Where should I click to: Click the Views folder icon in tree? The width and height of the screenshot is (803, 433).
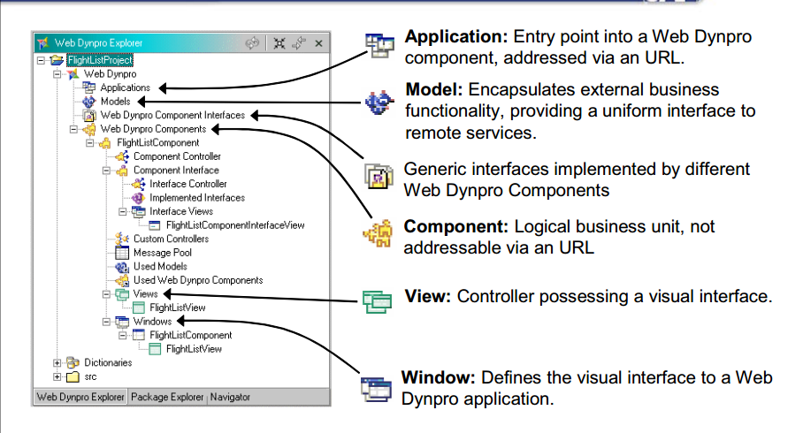coord(122,293)
